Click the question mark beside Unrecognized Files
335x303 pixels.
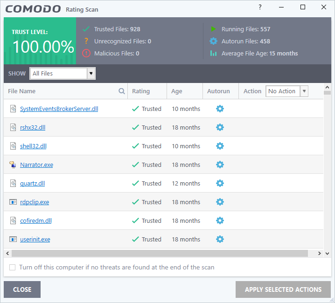click(x=86, y=41)
